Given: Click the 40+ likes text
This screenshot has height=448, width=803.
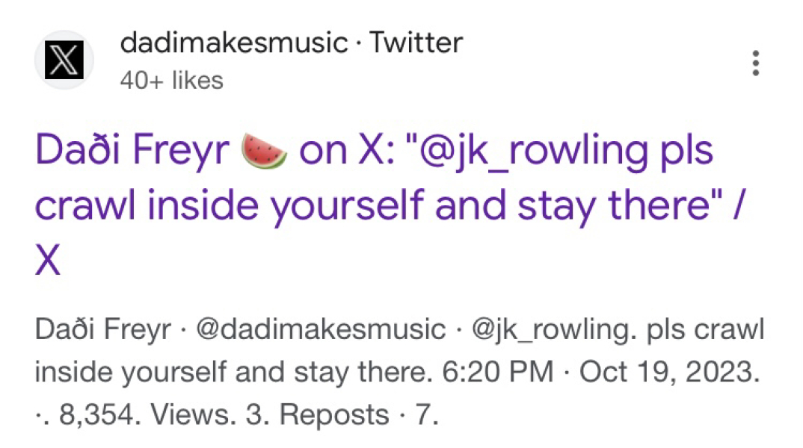Looking at the screenshot, I should [x=171, y=81].
